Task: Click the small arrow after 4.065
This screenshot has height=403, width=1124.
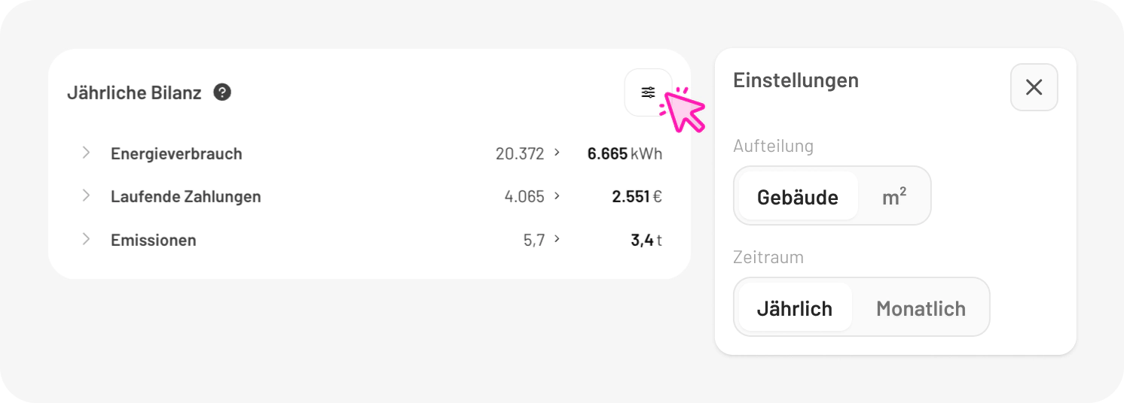Action: 557,196
